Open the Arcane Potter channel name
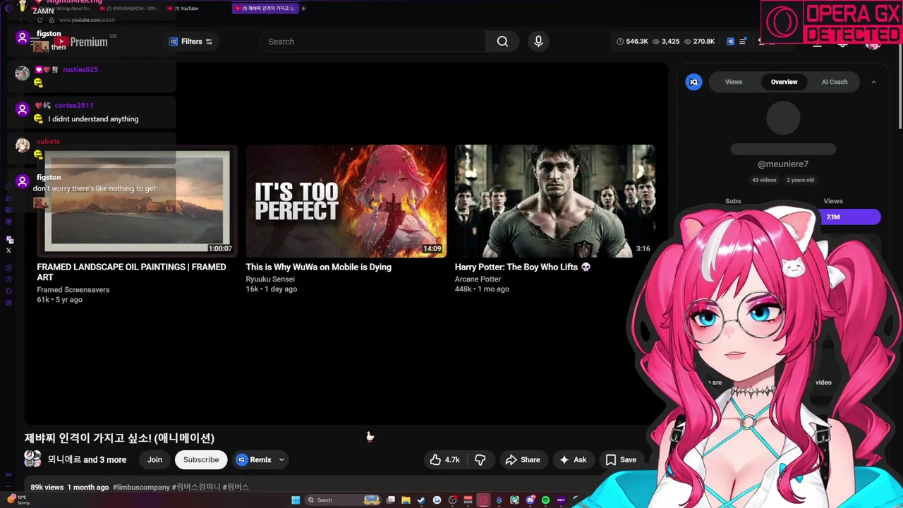903x508 pixels. (478, 279)
